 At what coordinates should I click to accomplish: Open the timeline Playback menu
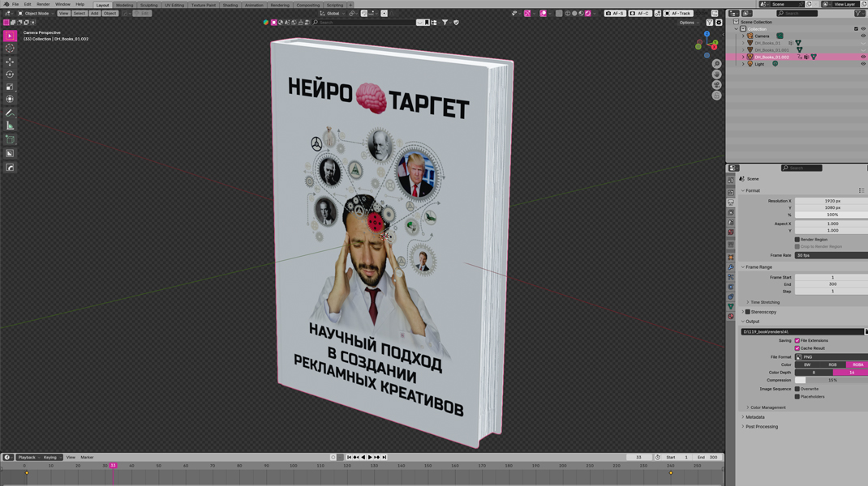tap(27, 458)
